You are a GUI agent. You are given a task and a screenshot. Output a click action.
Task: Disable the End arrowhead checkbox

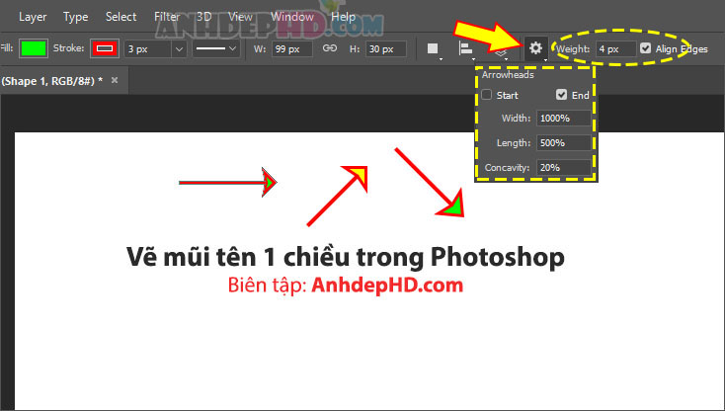pos(561,95)
